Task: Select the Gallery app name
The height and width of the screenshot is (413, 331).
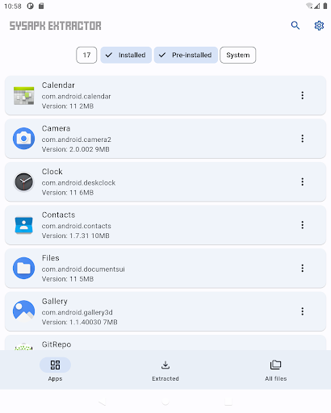Action: pyautogui.click(x=55, y=302)
